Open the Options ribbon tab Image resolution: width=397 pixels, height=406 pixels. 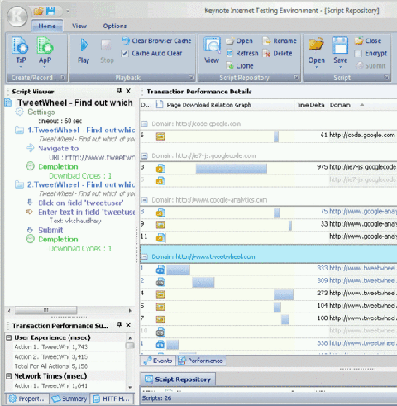[x=115, y=26]
